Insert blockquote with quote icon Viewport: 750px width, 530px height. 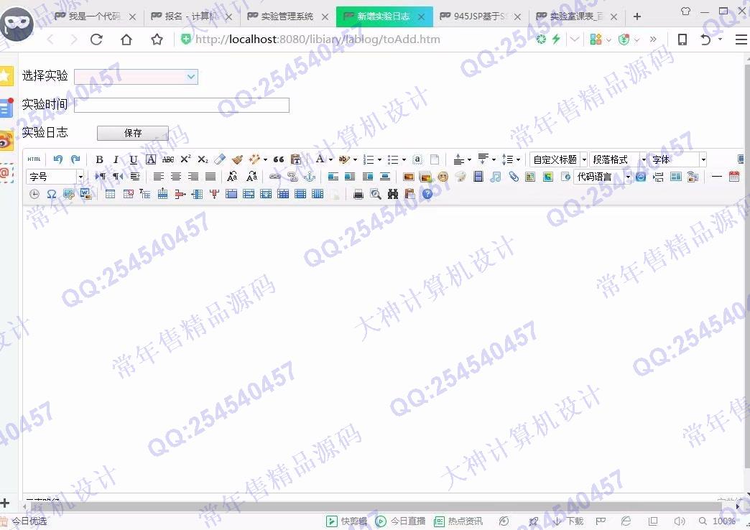pyautogui.click(x=279, y=159)
